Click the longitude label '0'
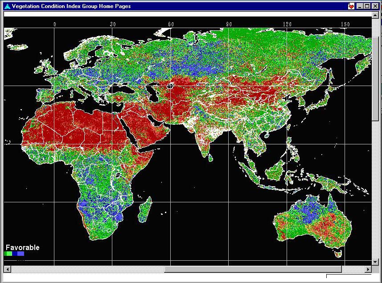Screen dimensions: 382x283 pos(54,24)
